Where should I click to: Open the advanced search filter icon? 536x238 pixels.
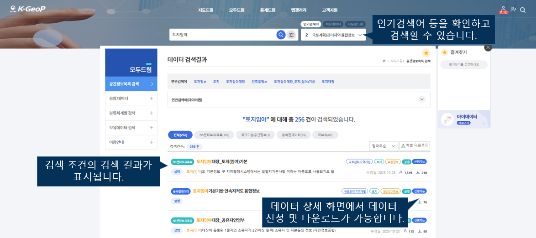click(x=291, y=35)
